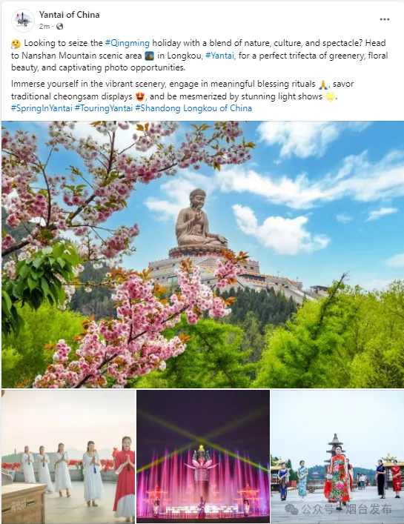Click the Yantai of China profile avatar

[23, 21]
